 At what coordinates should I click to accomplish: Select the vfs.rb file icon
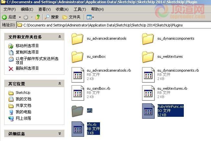[78, 129]
